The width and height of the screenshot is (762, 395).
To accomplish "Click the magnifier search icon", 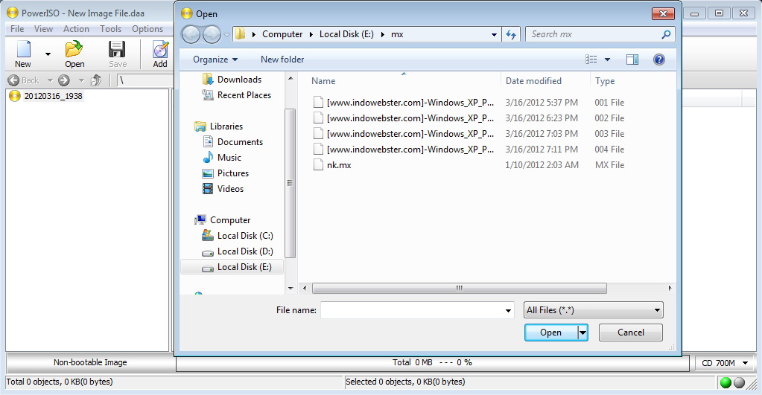I will tap(666, 34).
